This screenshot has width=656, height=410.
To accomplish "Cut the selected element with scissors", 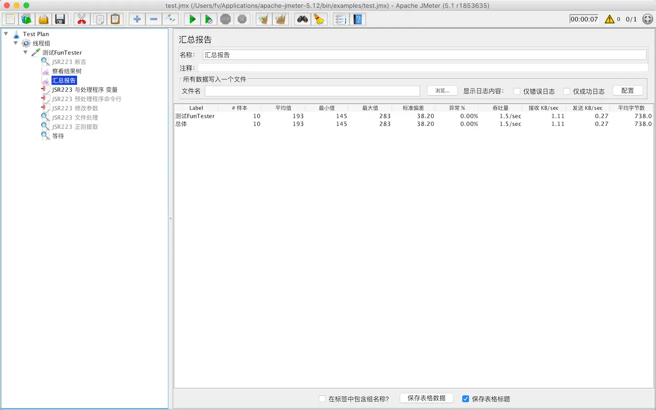I will point(82,19).
